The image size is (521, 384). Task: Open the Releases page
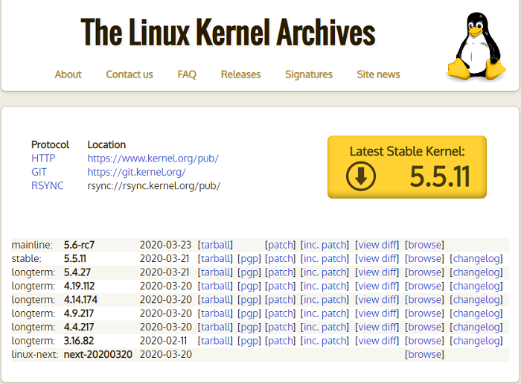tap(241, 74)
